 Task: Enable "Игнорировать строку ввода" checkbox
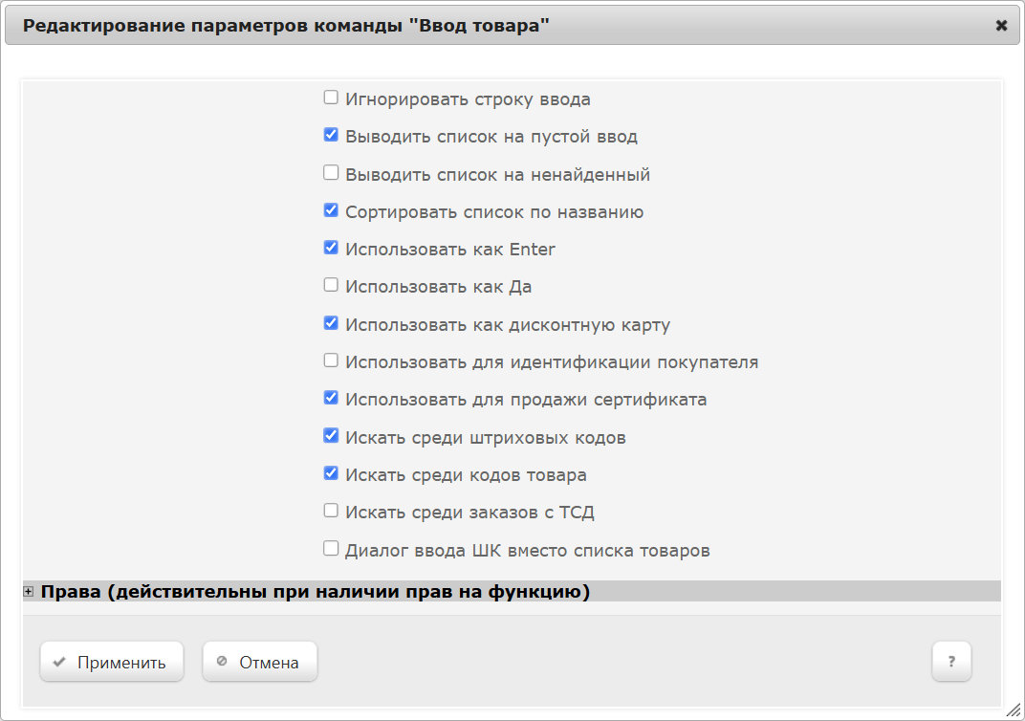331,98
